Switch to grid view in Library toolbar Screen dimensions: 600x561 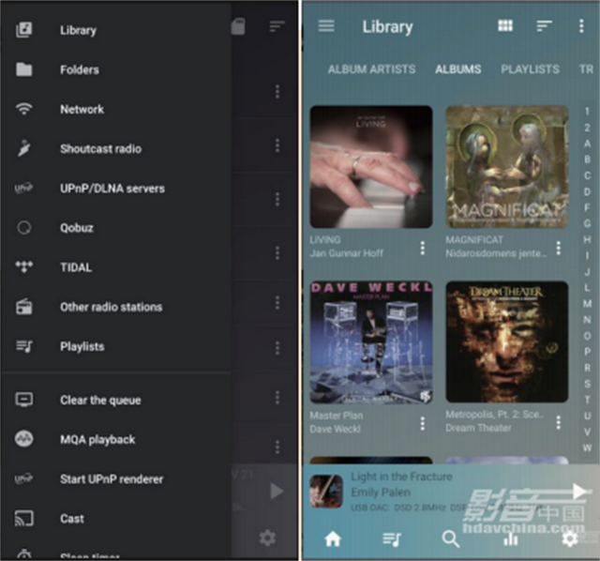pos(505,25)
